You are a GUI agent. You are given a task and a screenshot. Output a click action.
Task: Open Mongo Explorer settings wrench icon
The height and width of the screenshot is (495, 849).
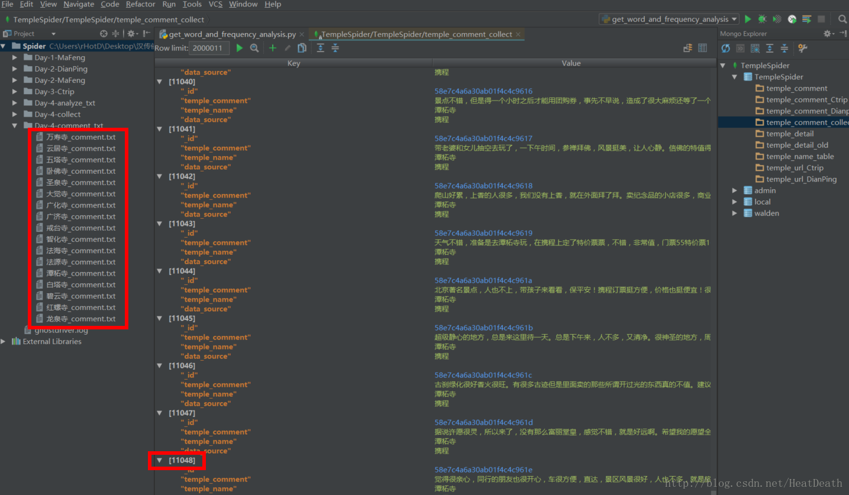click(802, 48)
